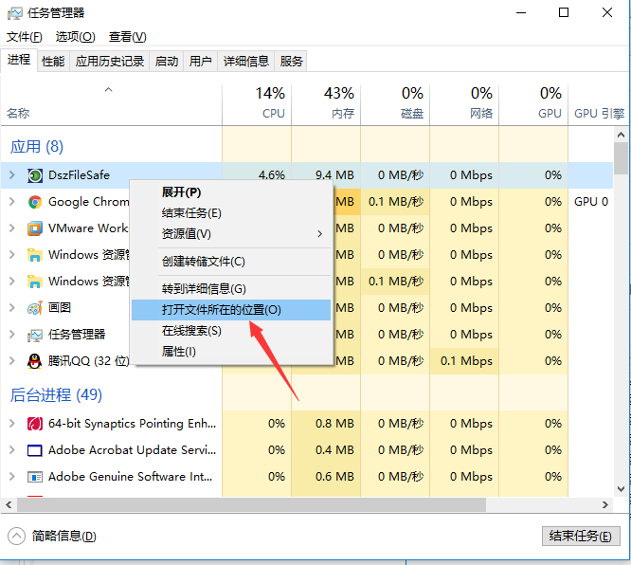Click the VMware Workstation icon
631x565 pixels.
point(35,228)
